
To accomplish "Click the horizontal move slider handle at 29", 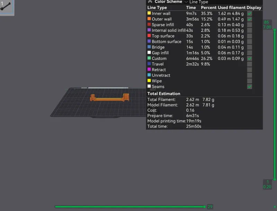I will click(x=204, y=207).
